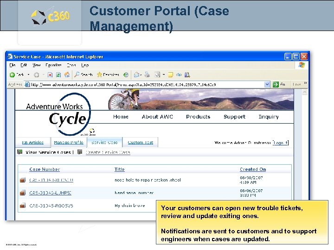Viewport: 334px width, 250px height.
Task: Open the Help menu
Action: pos(85,65)
